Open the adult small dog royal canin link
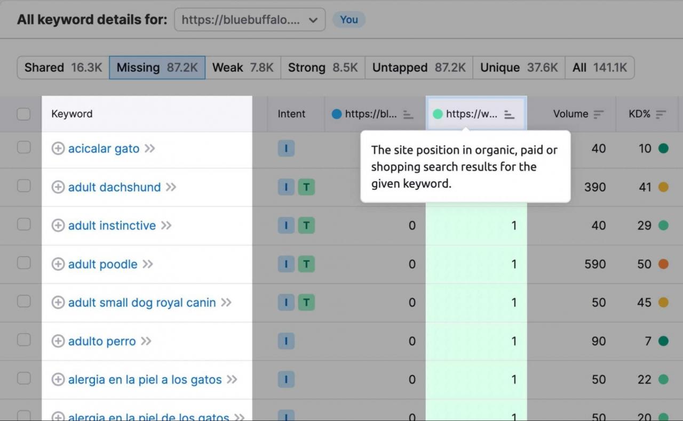Image resolution: width=683 pixels, height=421 pixels. click(x=142, y=303)
